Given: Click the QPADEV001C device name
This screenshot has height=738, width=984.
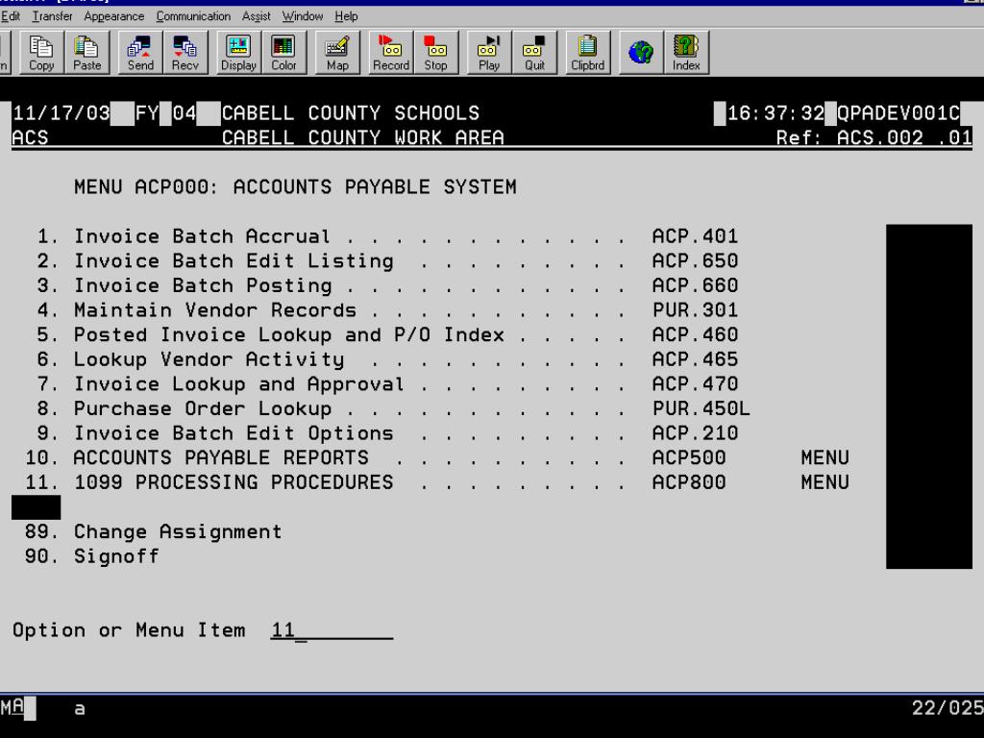Looking at the screenshot, I should coord(898,113).
